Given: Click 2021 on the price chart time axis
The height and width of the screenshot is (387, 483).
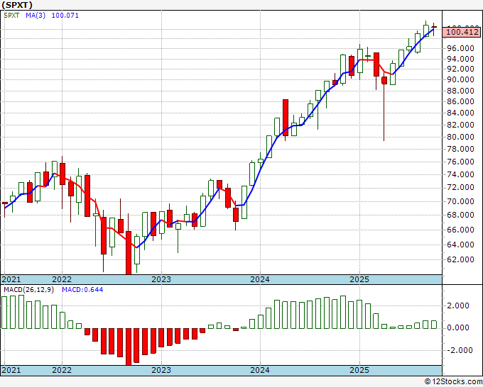Looking at the screenshot, I should (x=11, y=279).
